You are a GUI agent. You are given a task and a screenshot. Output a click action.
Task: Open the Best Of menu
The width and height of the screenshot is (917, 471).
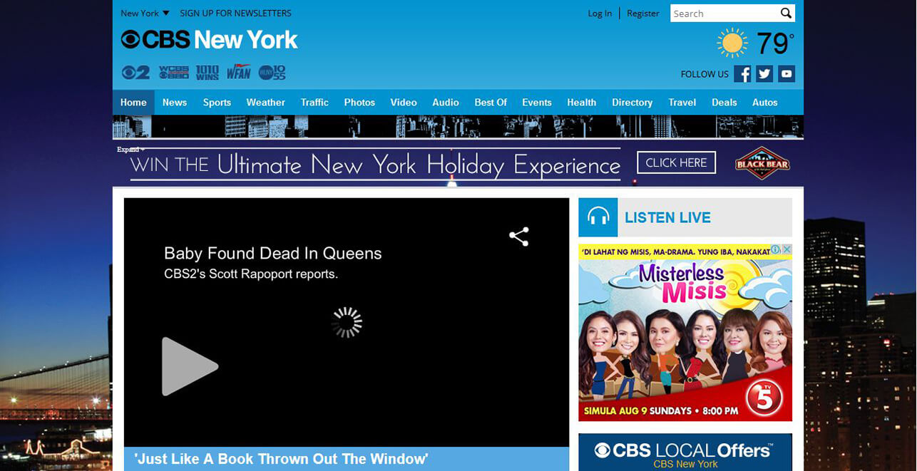click(491, 103)
